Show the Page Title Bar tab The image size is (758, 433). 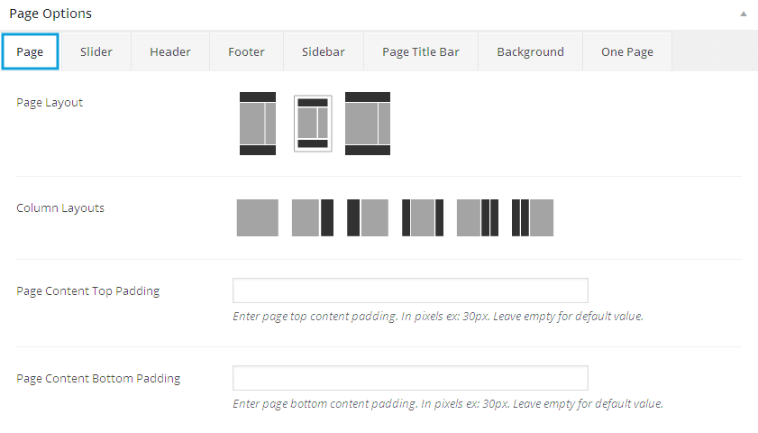[x=421, y=51]
